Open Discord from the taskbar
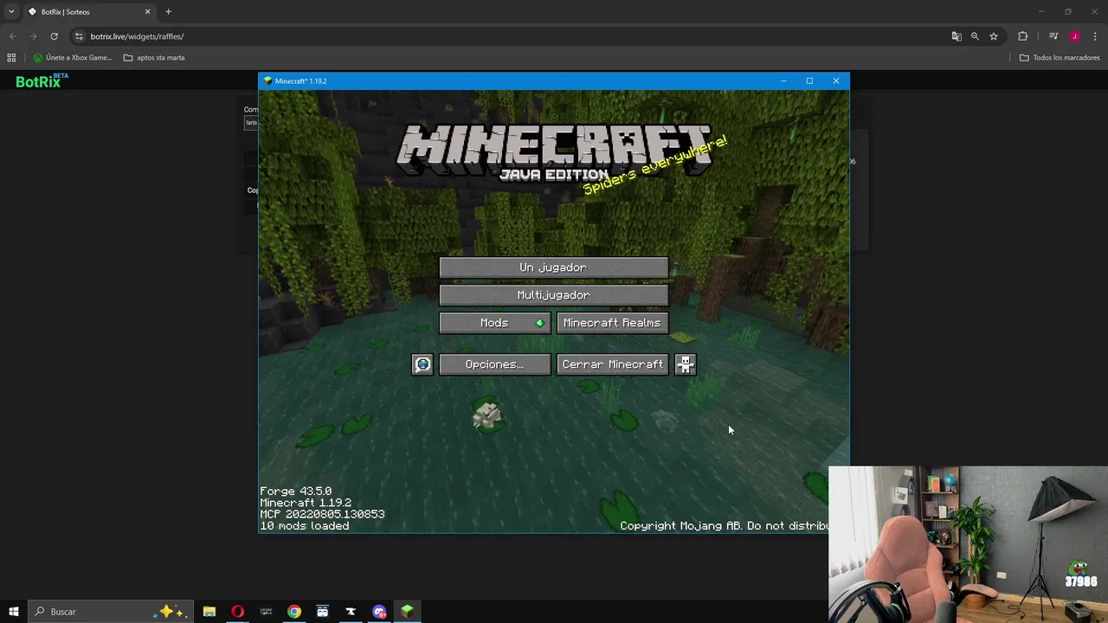The height and width of the screenshot is (623, 1108). click(x=379, y=612)
